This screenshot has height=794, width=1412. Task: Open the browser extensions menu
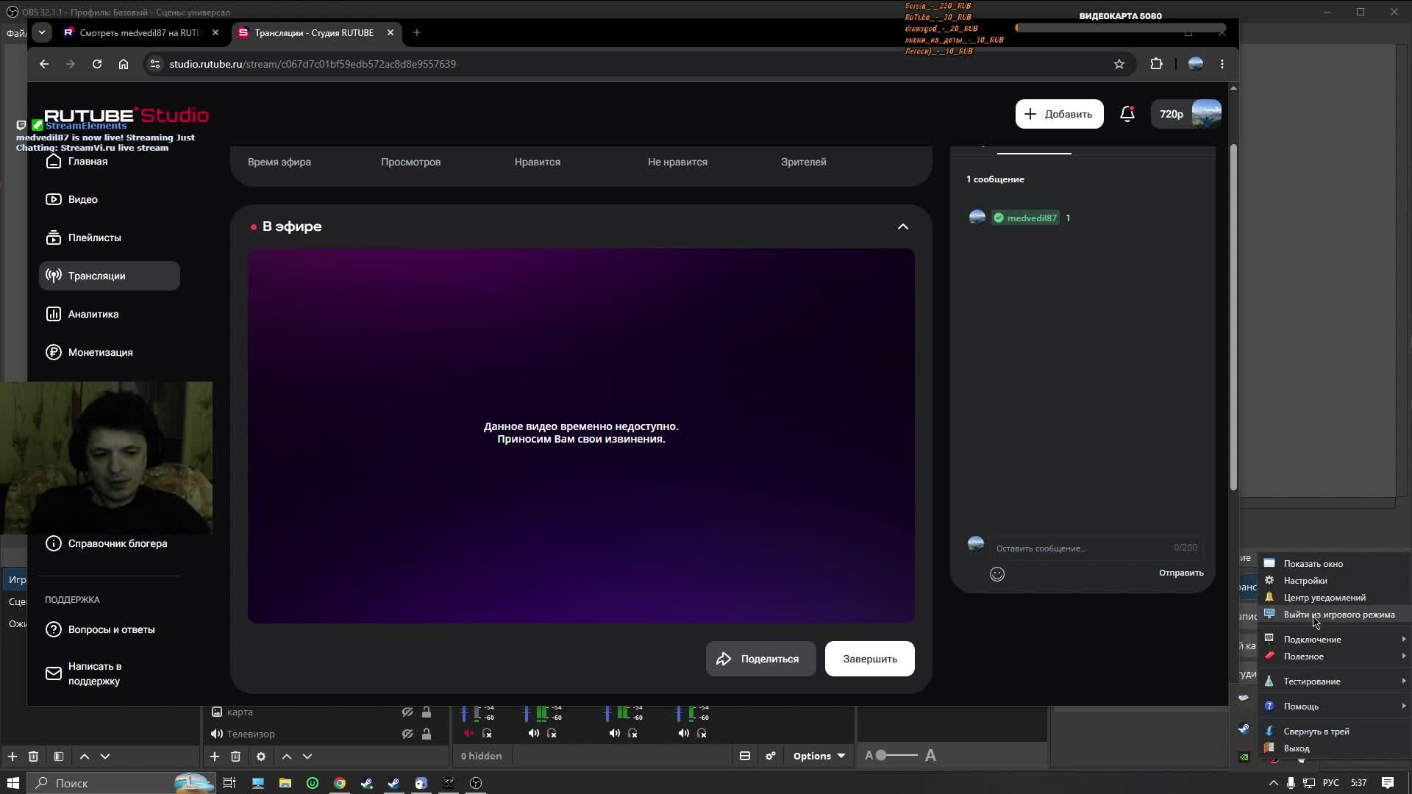(1156, 64)
